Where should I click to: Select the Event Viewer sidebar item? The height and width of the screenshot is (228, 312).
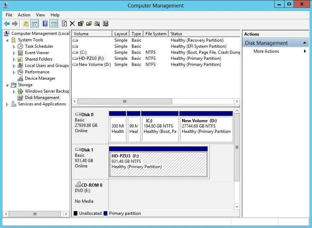pyautogui.click(x=37, y=52)
